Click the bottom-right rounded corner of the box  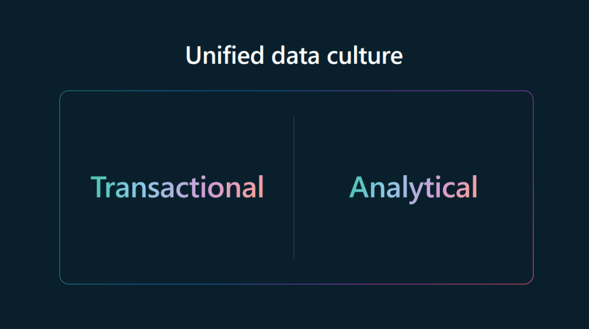(531, 281)
